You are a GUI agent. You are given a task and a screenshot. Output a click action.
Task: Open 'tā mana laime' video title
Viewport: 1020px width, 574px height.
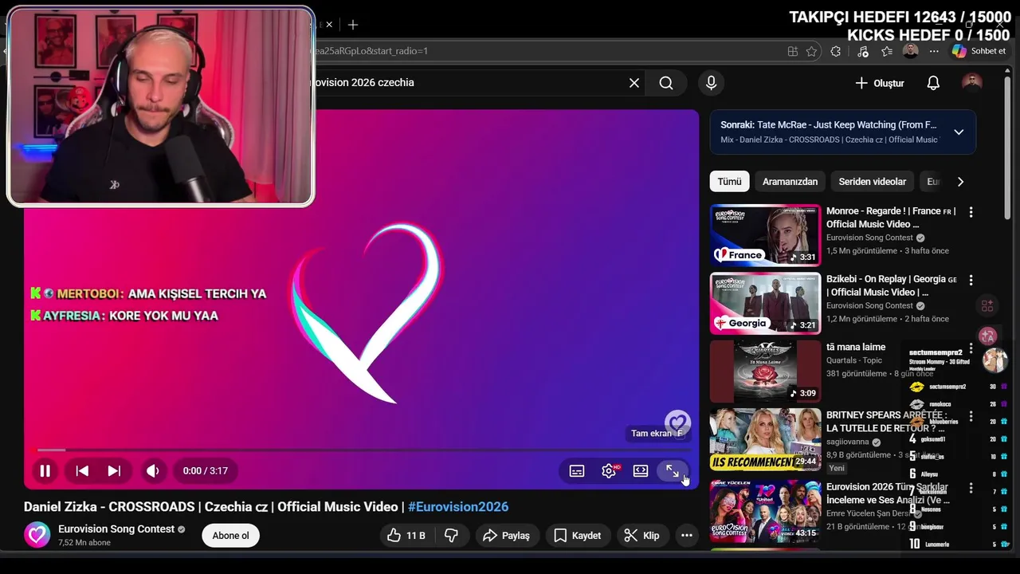[x=856, y=347]
